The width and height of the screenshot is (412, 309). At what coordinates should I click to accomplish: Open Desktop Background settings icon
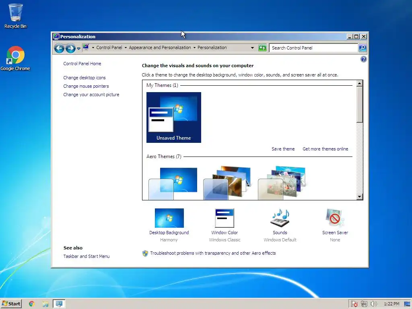[x=169, y=218]
